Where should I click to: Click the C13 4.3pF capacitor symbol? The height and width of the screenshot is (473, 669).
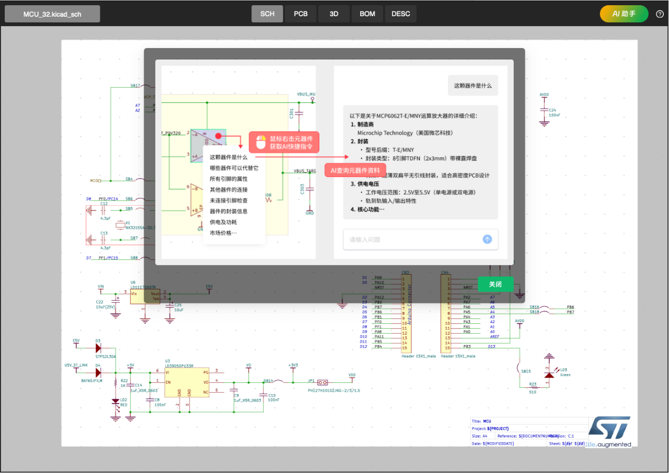pyautogui.click(x=103, y=239)
